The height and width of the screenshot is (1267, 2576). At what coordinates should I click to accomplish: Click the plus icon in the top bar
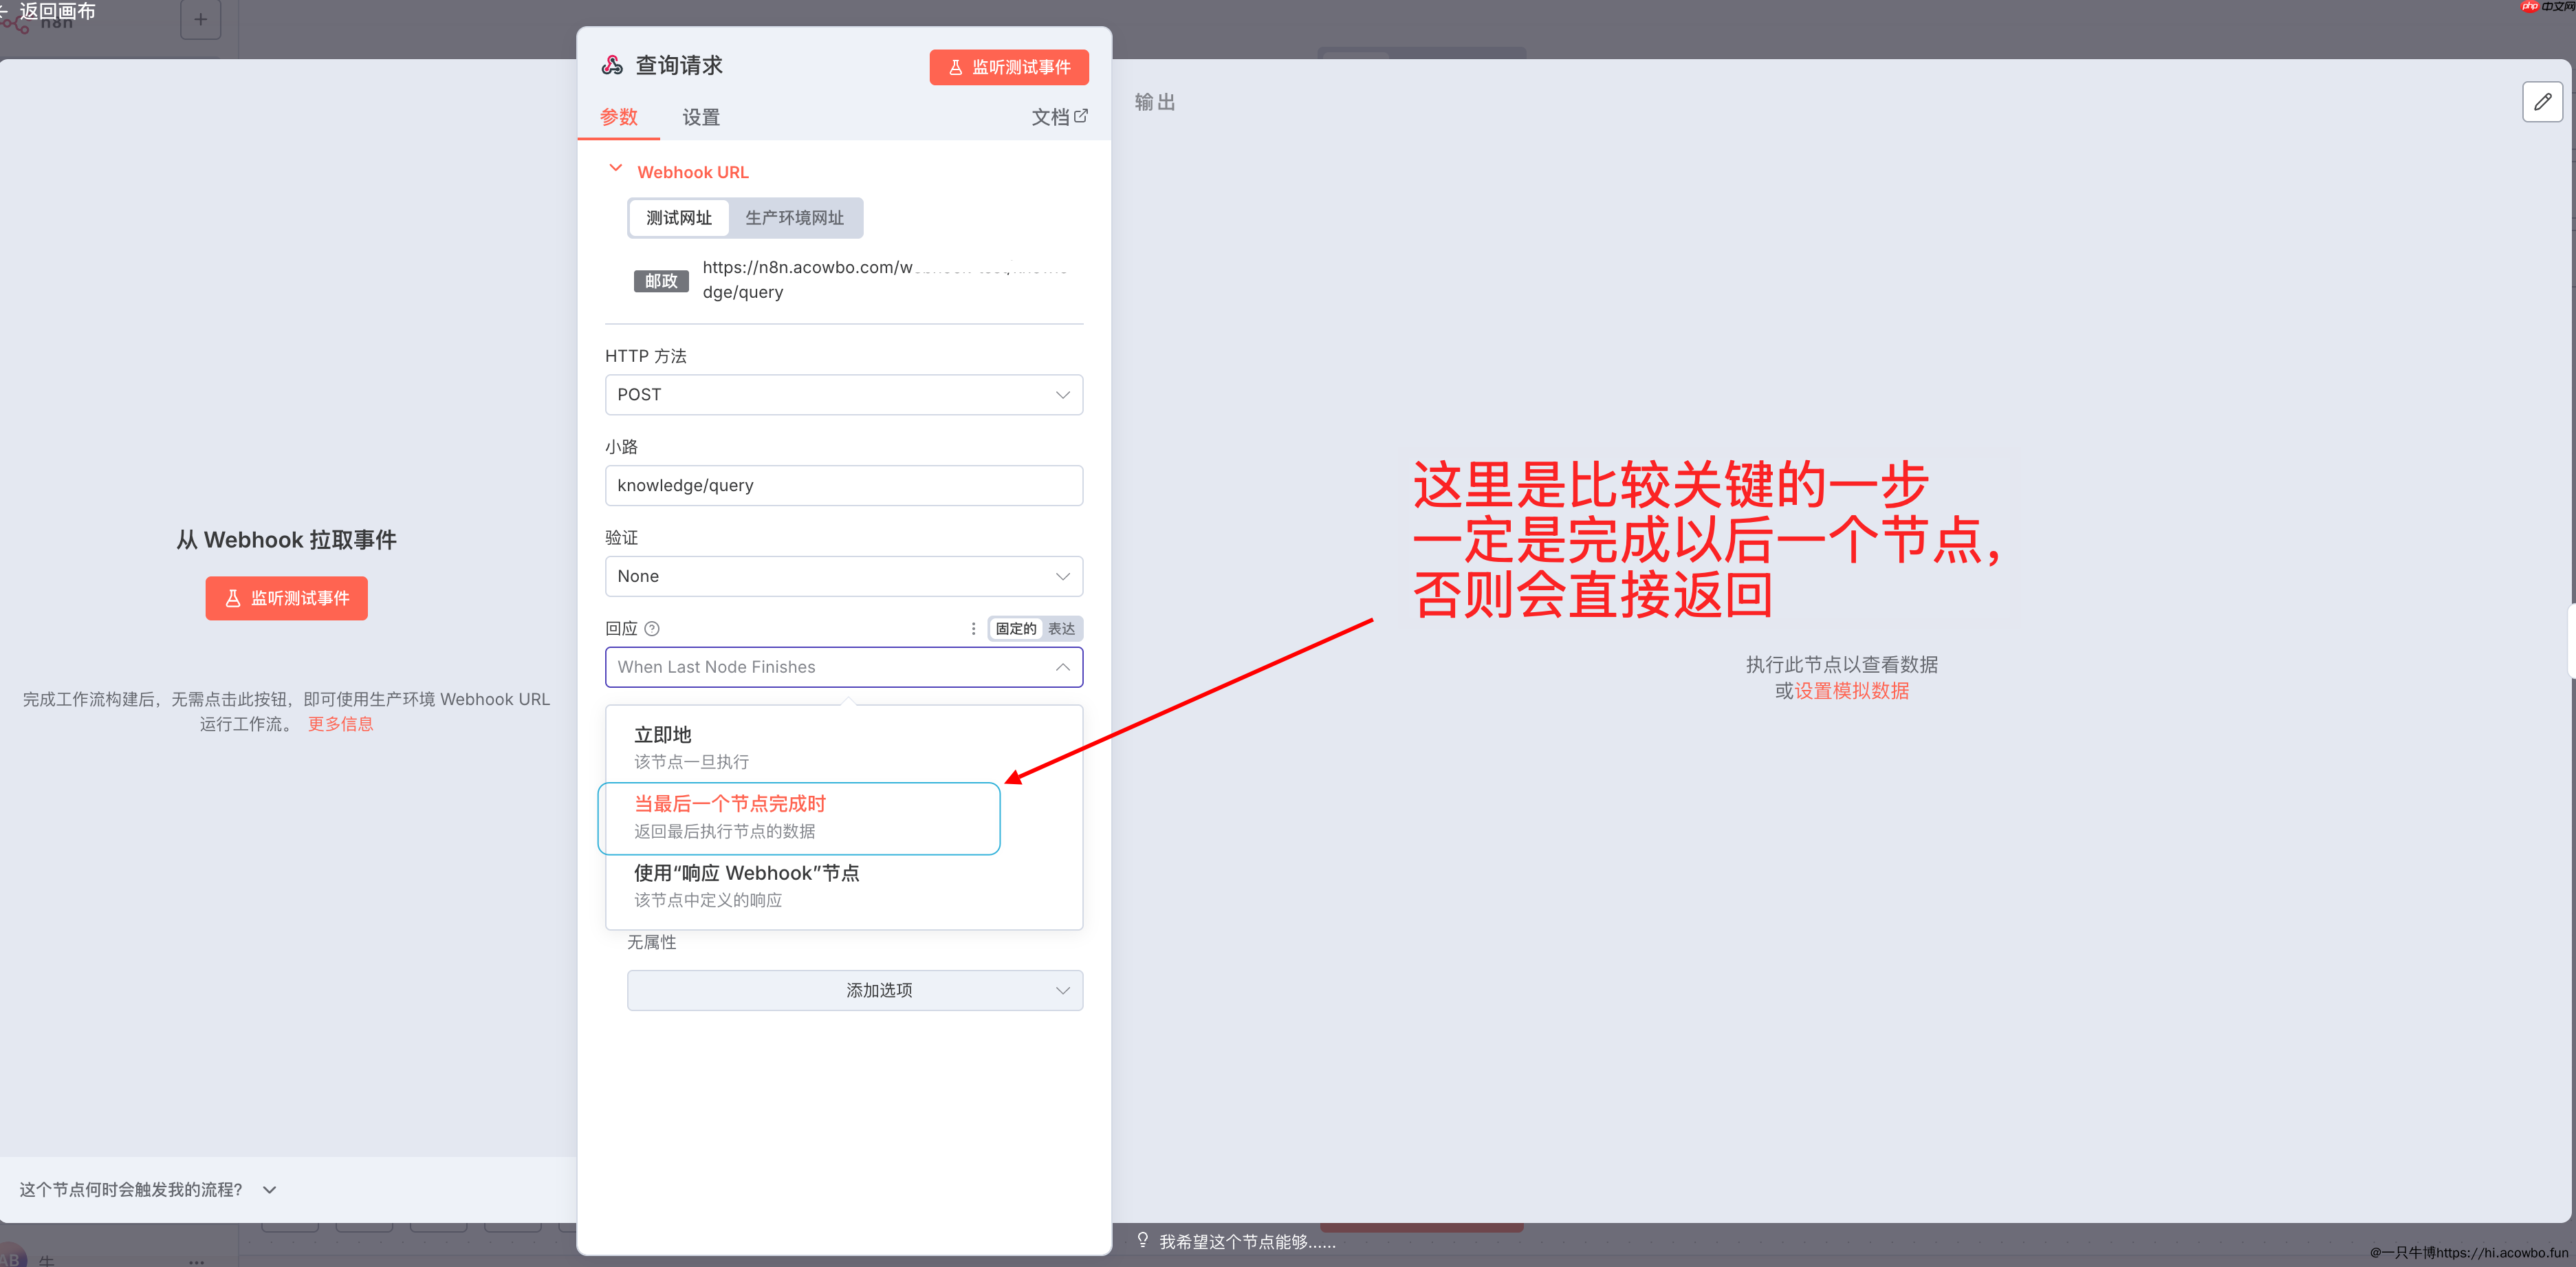(x=201, y=19)
